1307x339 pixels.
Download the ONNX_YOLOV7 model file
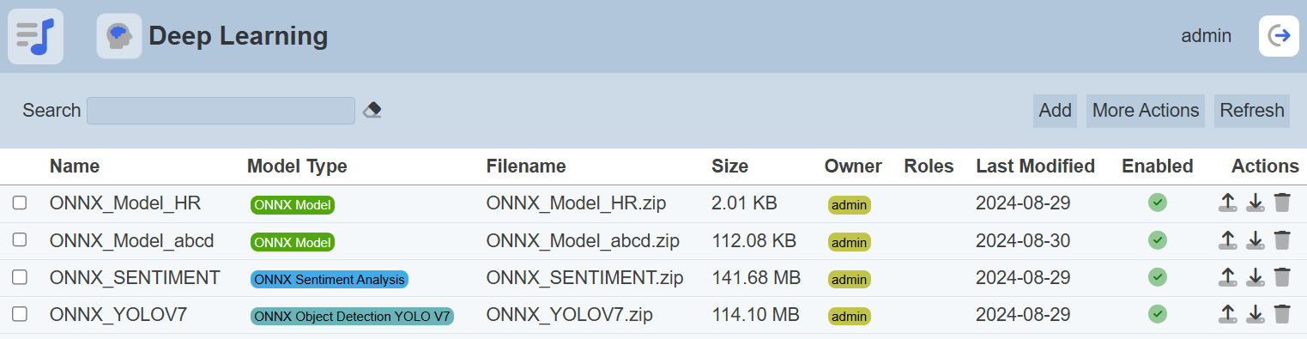(1256, 314)
